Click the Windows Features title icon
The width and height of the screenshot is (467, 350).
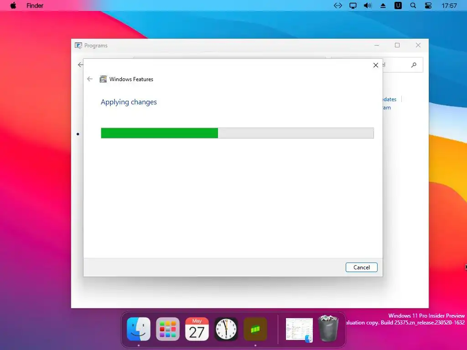pyautogui.click(x=103, y=79)
